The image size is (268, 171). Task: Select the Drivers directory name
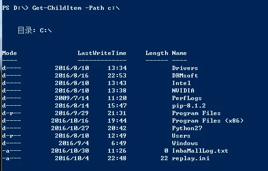[x=185, y=68]
